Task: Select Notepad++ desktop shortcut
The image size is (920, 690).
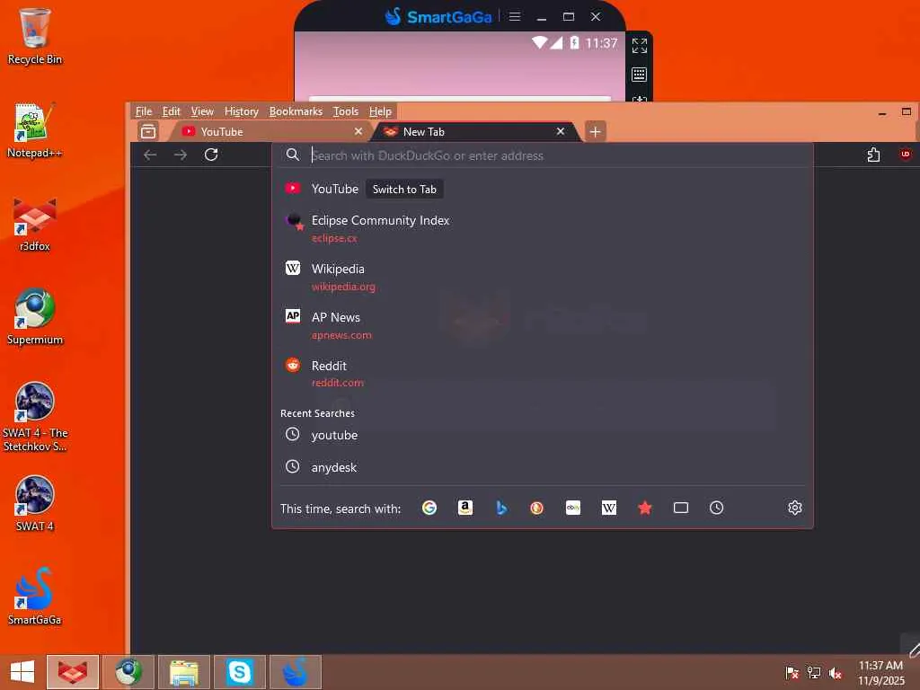Action: (35, 130)
